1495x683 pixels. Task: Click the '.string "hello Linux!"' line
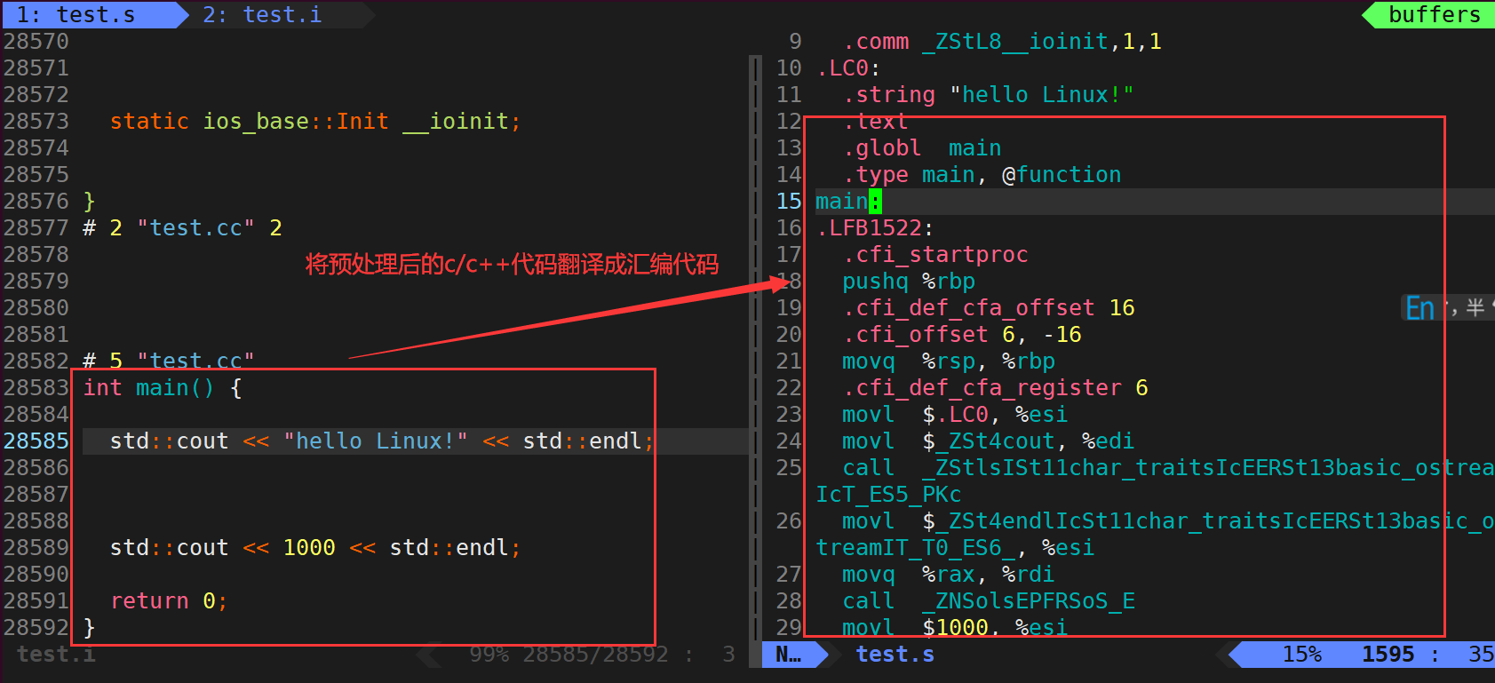pyautogui.click(x=988, y=95)
